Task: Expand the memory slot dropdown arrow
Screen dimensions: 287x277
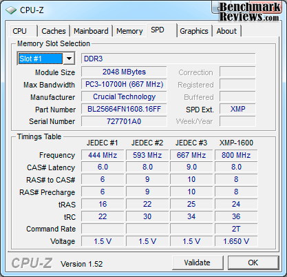Action: [x=69, y=59]
